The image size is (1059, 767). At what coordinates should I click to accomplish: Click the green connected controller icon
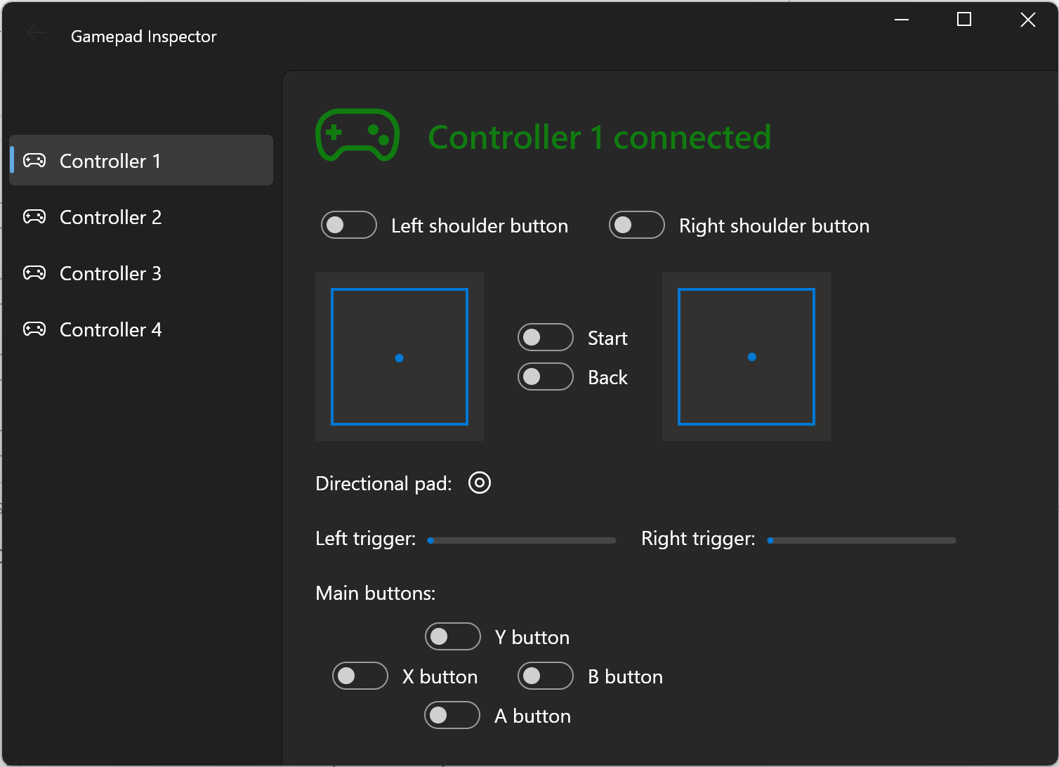(356, 135)
